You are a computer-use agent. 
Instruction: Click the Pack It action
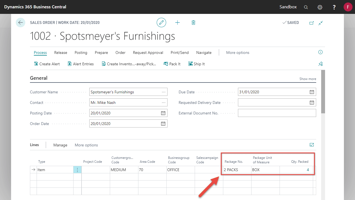point(172,64)
